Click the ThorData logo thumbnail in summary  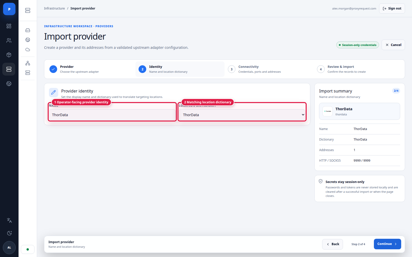[x=328, y=111]
